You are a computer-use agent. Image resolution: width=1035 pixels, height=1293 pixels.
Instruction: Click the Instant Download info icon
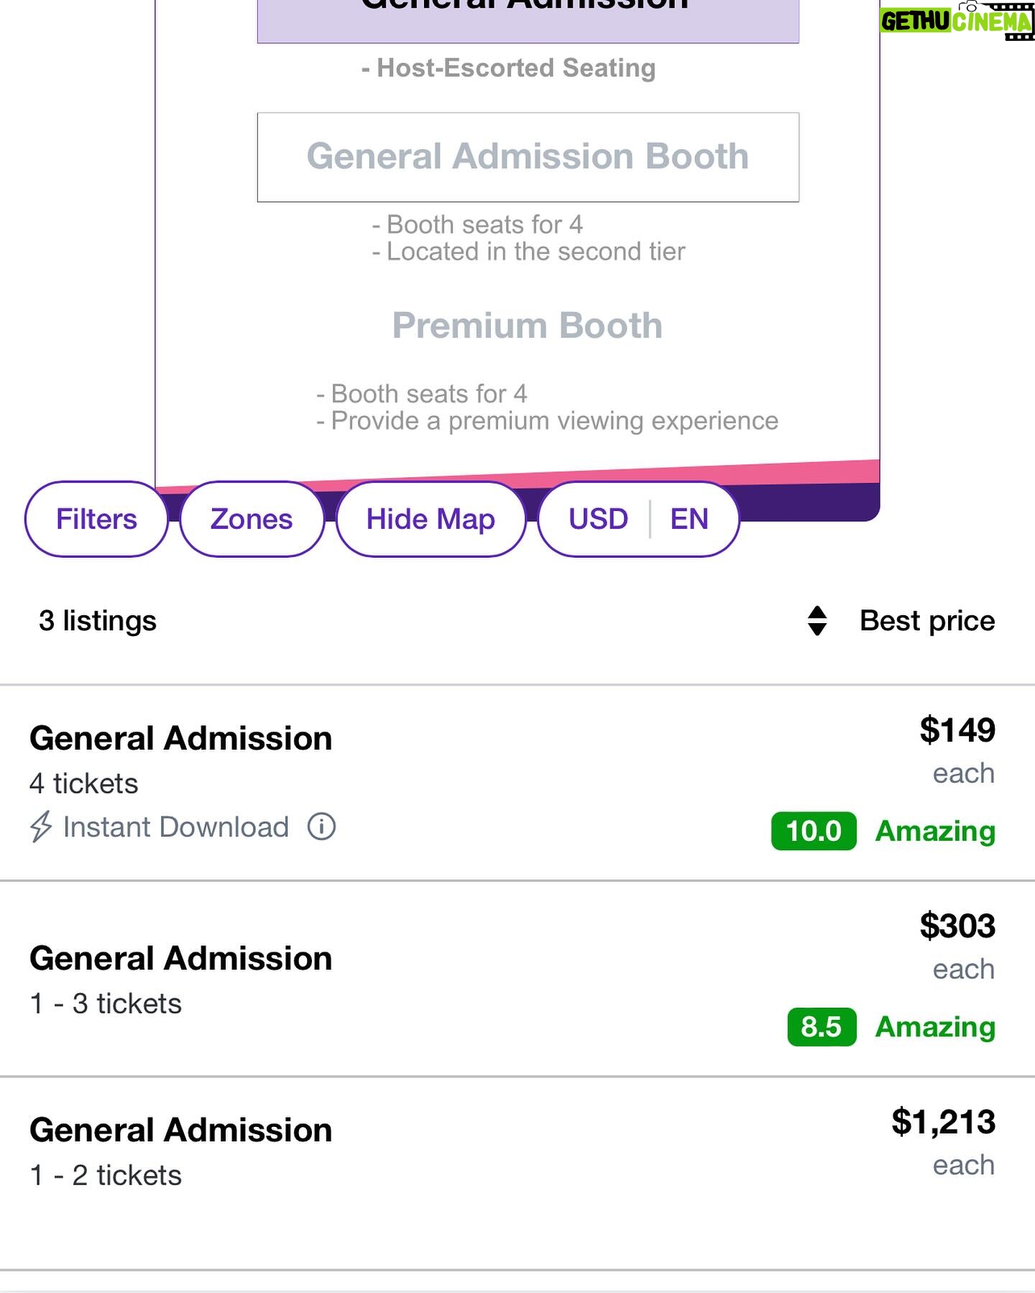point(321,827)
